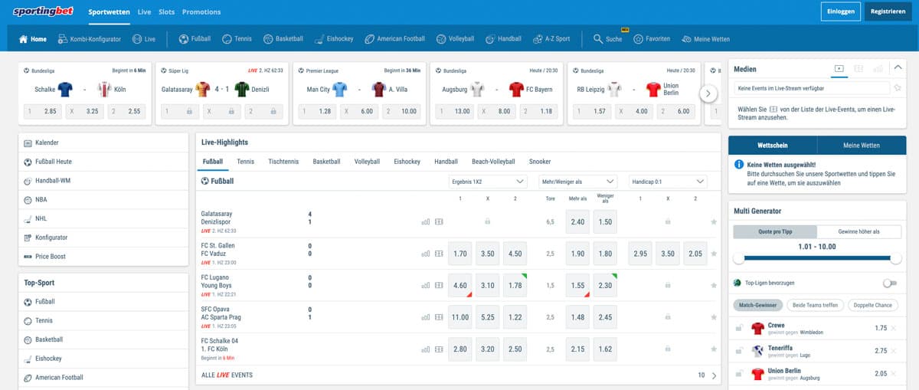Bet 1.28 on Man City in top card
919x390 pixels.
(x=317, y=111)
